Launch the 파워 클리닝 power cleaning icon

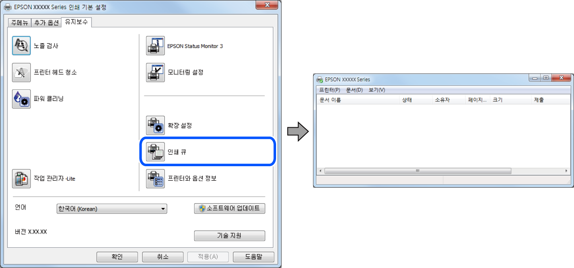click(21, 99)
